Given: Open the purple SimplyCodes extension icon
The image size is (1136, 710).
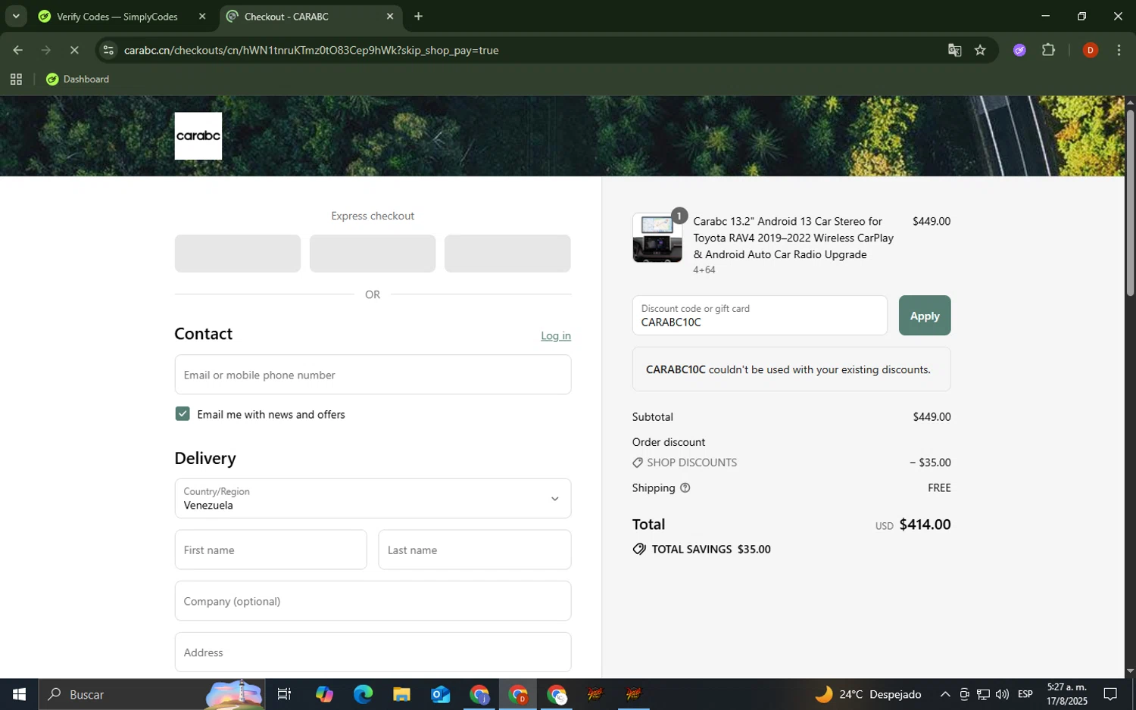Looking at the screenshot, I should click(x=1019, y=51).
